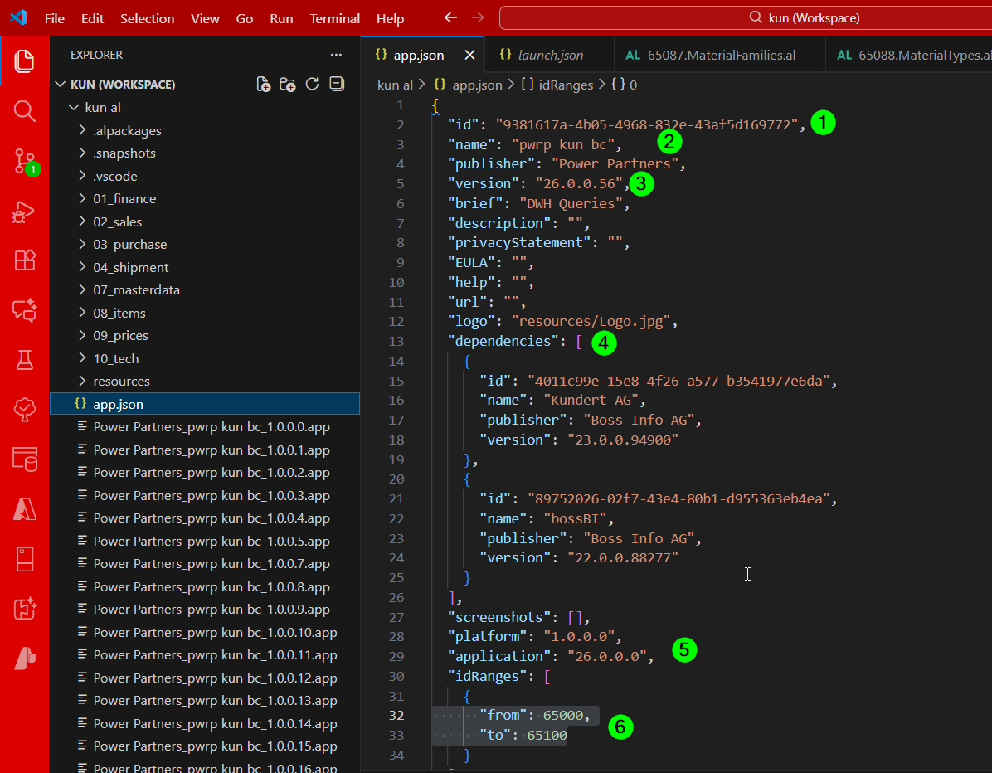Open the Run and Debug view

coord(24,211)
